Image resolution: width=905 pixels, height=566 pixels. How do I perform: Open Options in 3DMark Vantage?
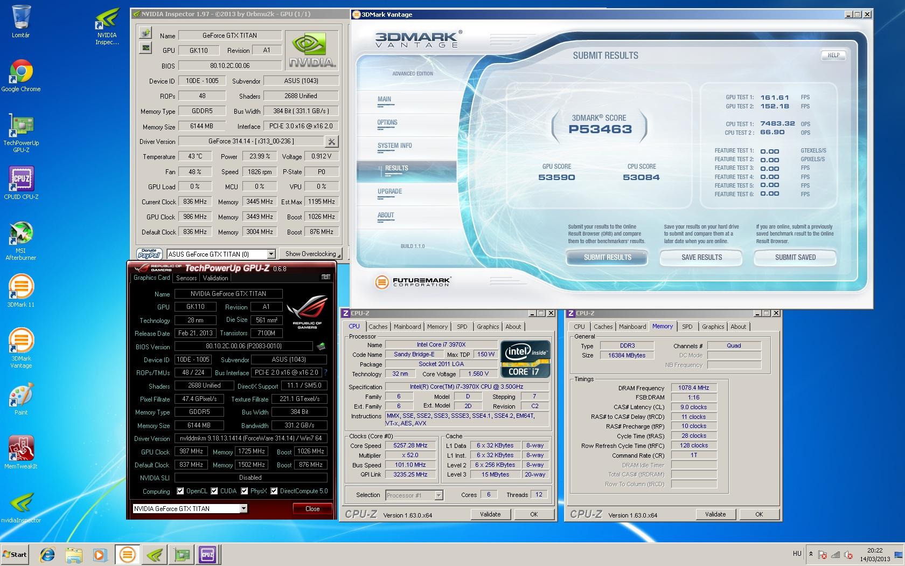tap(387, 123)
